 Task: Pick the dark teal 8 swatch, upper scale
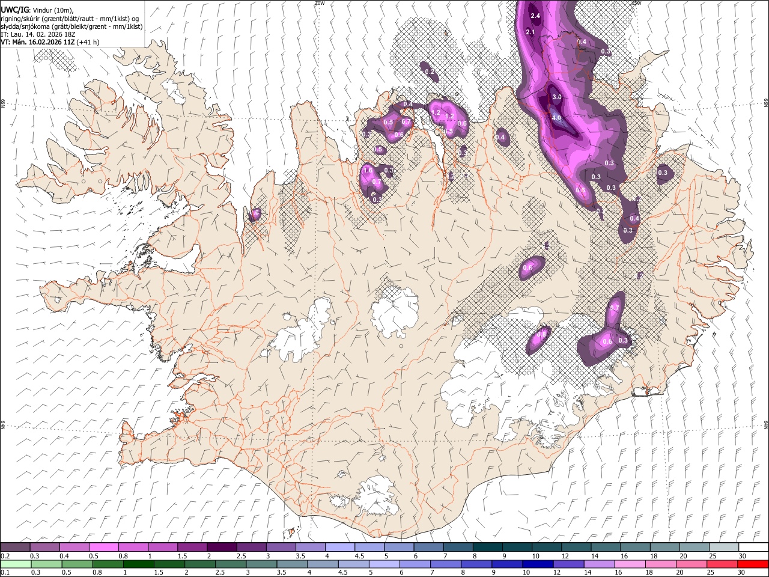click(x=487, y=547)
